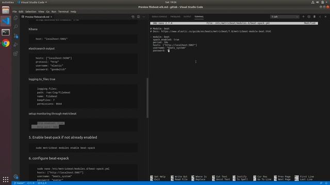
Task: Click 'path: /var/log/filebeat' code line
Action: [x=54, y=92]
